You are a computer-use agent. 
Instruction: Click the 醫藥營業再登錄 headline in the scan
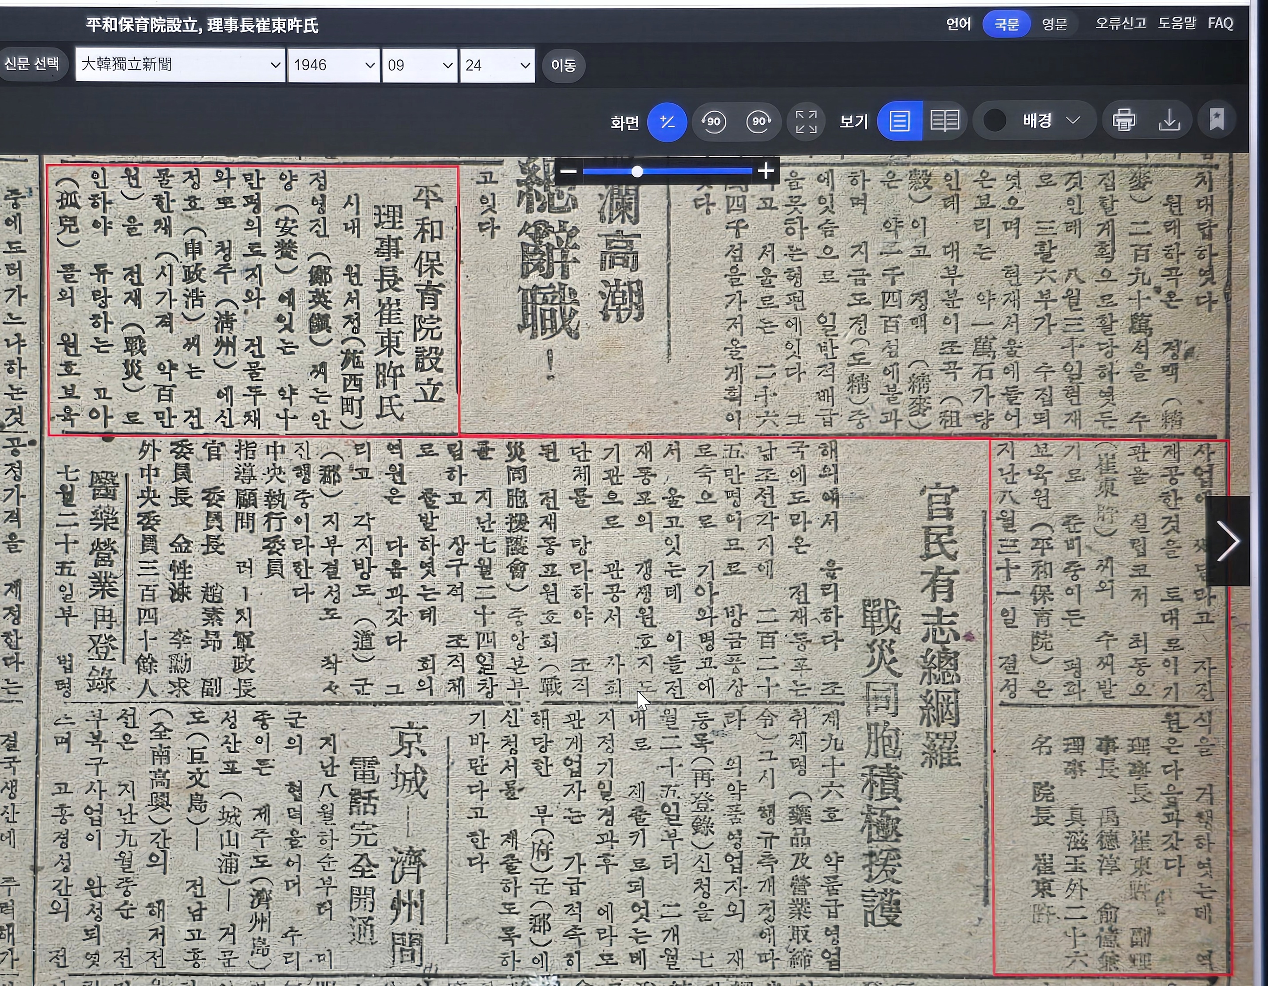click(104, 583)
